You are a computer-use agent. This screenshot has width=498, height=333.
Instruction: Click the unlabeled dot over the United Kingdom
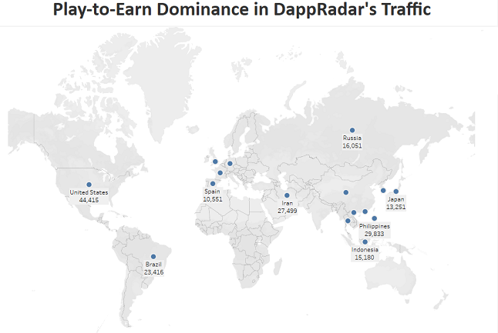tap(215, 162)
